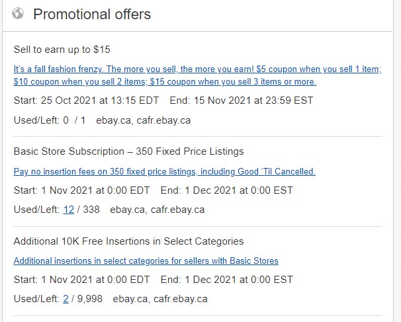Open 'Additional insertions in select categories' link
Image resolution: width=401 pixels, height=322 pixels.
point(146,261)
